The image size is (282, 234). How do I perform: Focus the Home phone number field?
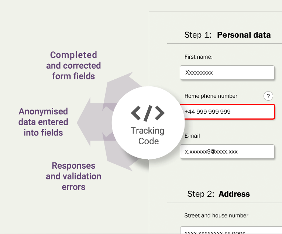[x=227, y=112]
